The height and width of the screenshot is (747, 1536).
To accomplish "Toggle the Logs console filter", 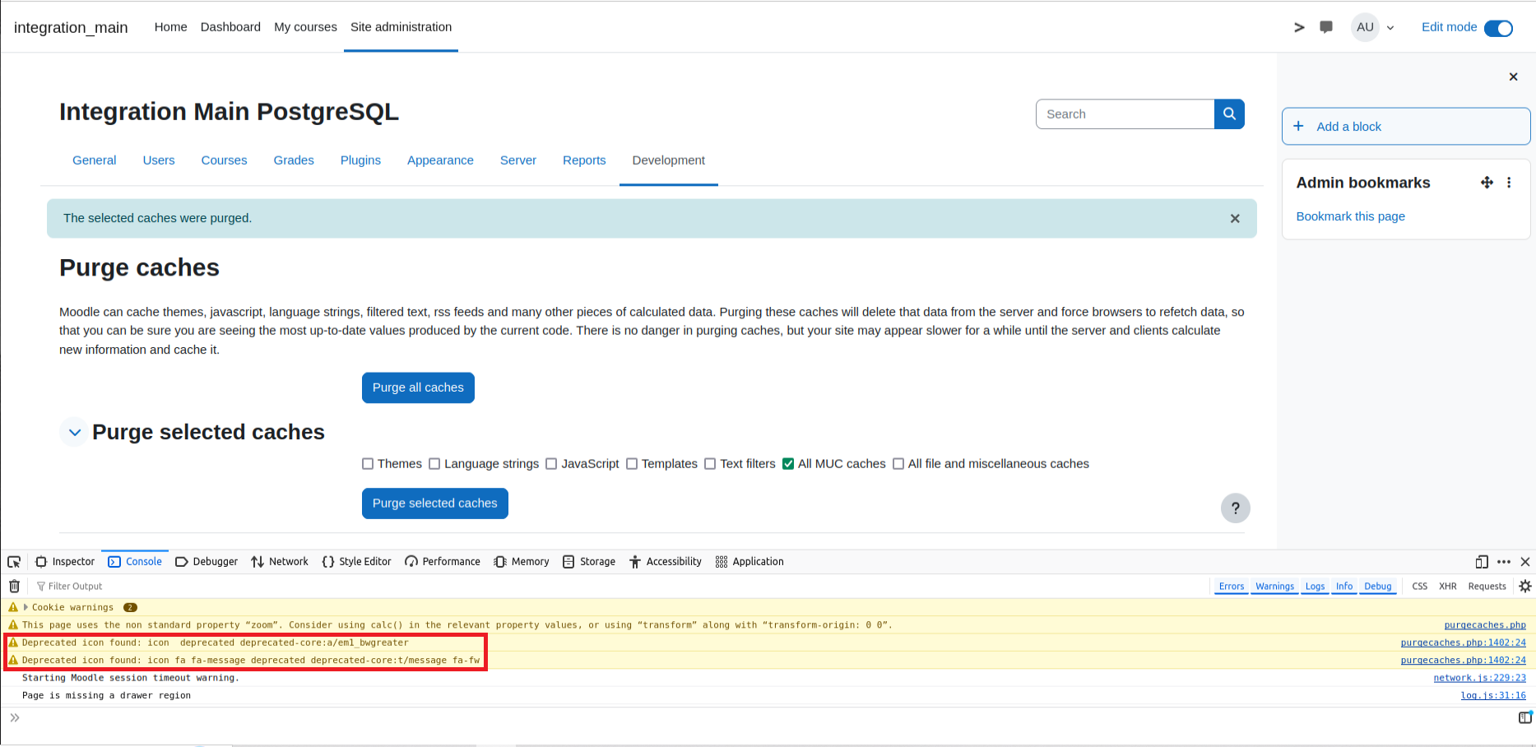I will pyautogui.click(x=1315, y=587).
